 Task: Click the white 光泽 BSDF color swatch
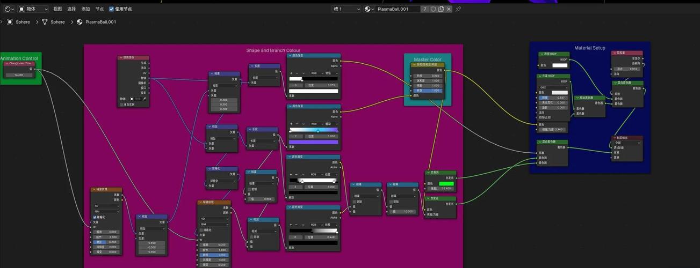click(x=560, y=93)
